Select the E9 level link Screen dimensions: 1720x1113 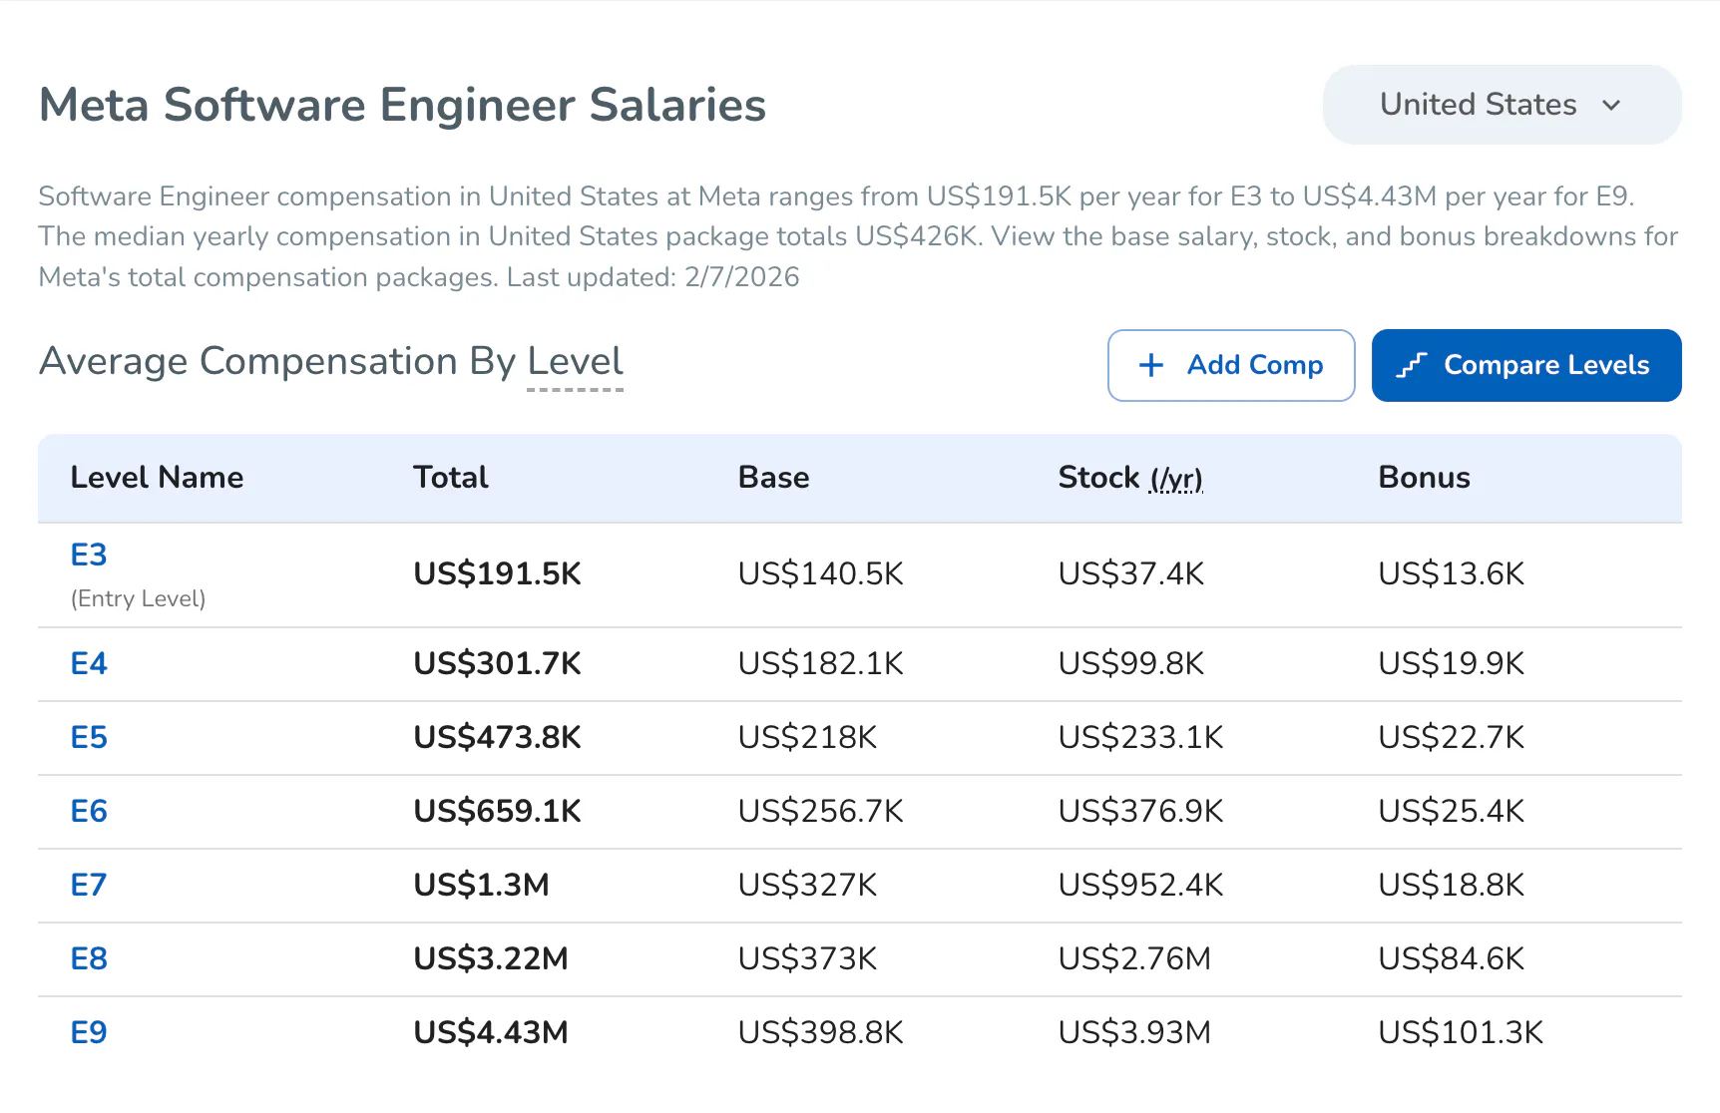pos(89,1032)
